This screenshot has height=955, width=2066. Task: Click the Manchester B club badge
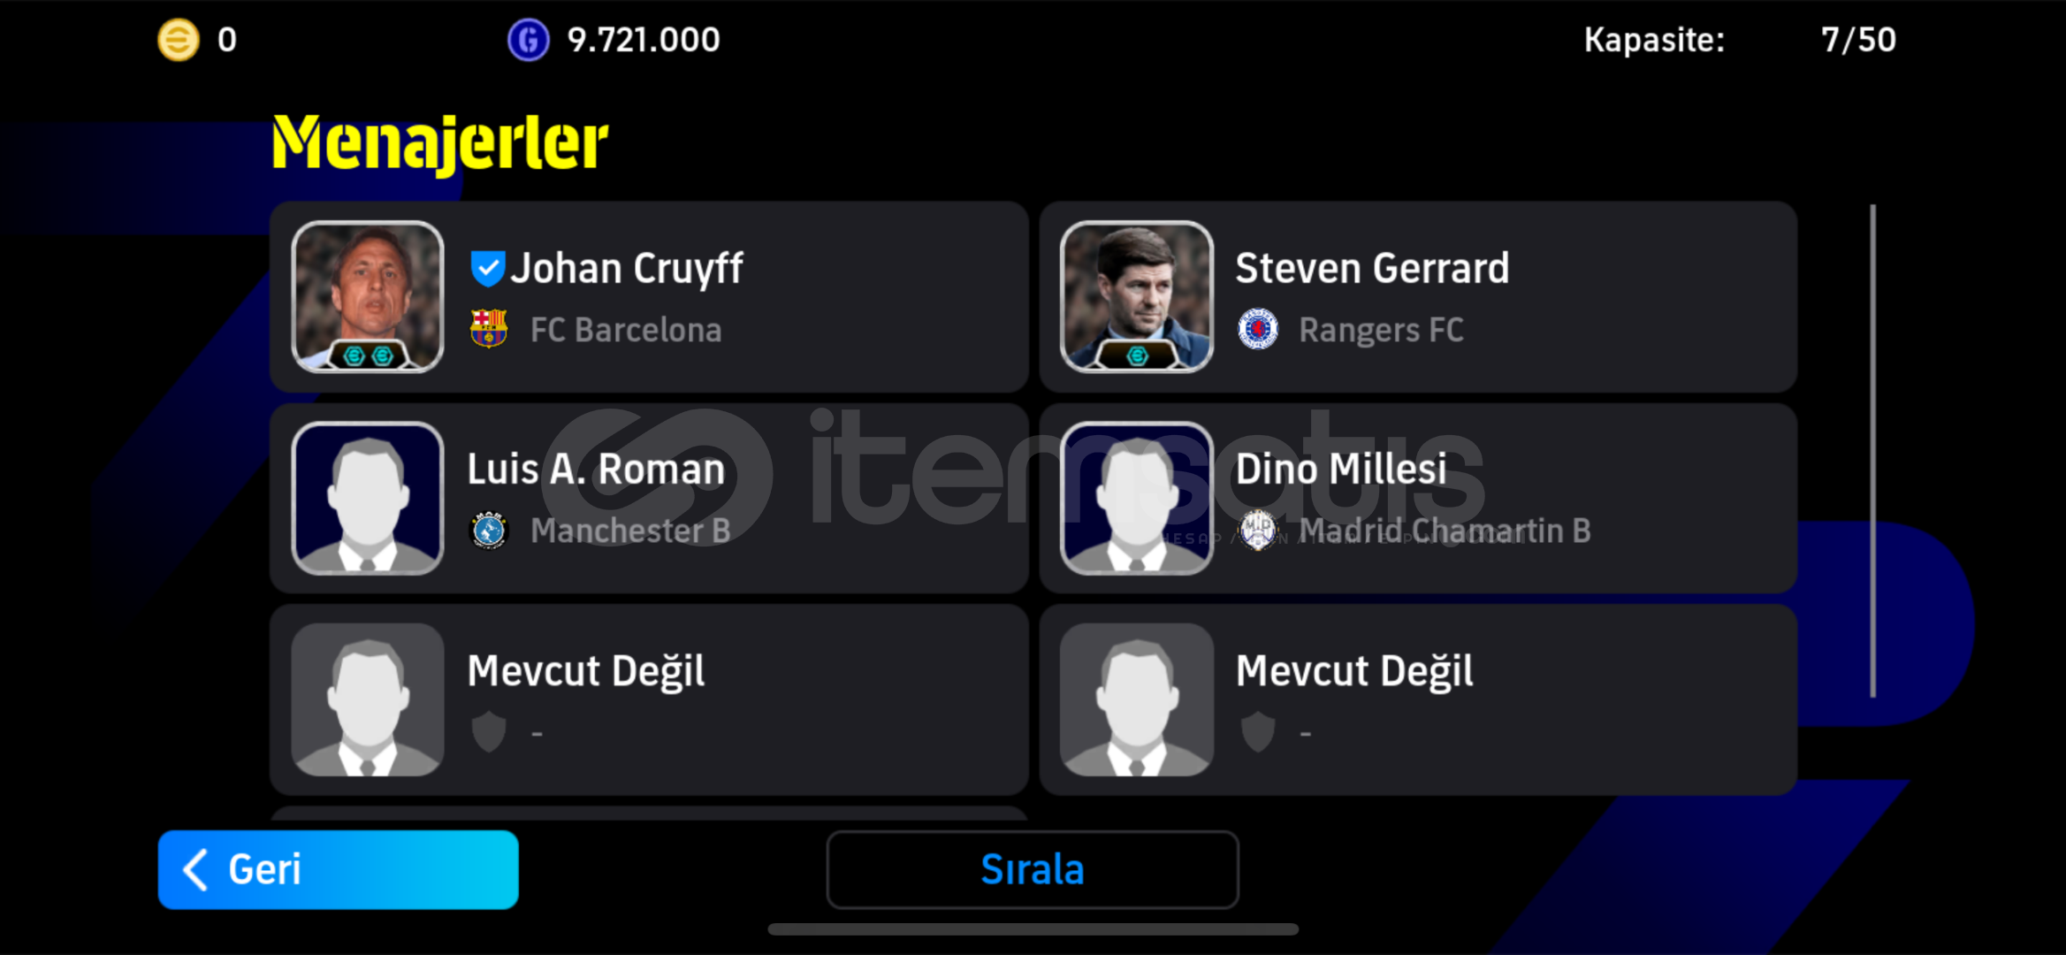click(x=488, y=531)
